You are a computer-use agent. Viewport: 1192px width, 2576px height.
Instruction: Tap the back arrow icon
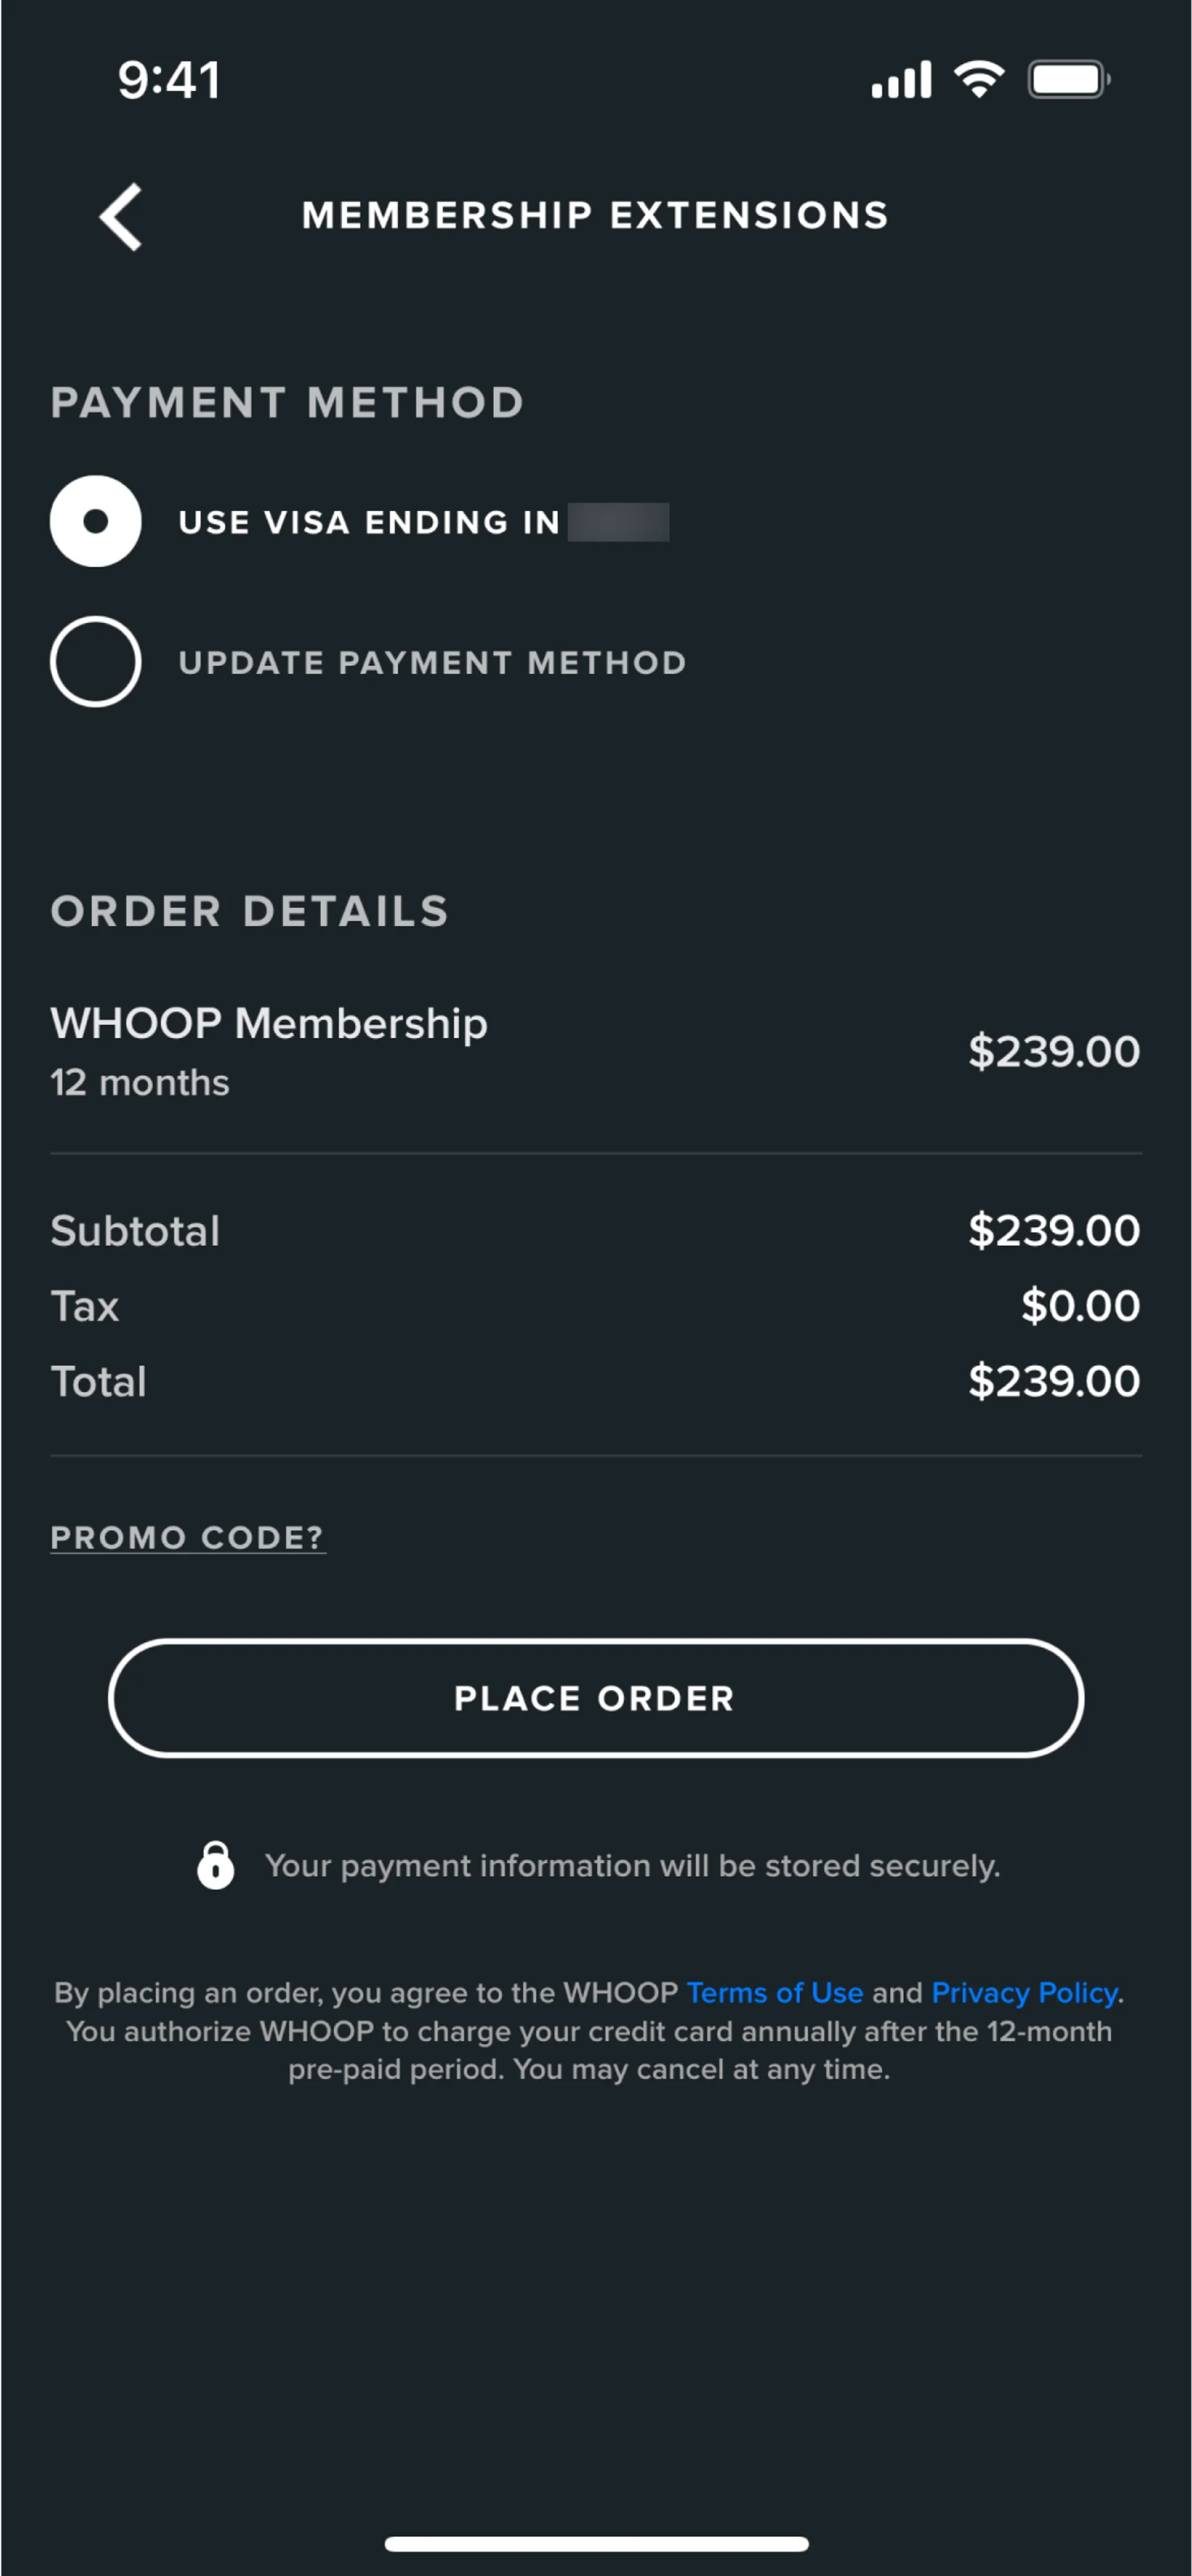point(121,217)
